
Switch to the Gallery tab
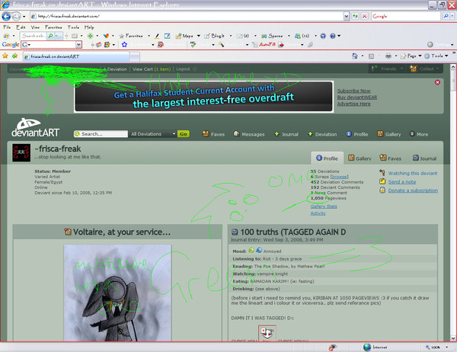click(x=360, y=158)
